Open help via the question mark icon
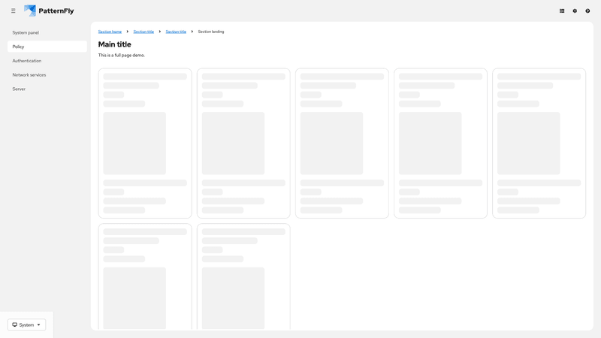601x338 pixels. point(587,11)
